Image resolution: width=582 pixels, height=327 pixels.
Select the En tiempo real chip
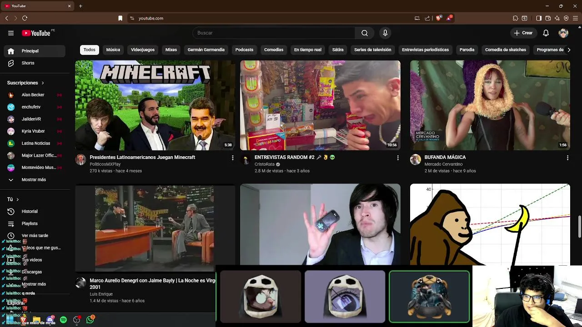point(308,50)
